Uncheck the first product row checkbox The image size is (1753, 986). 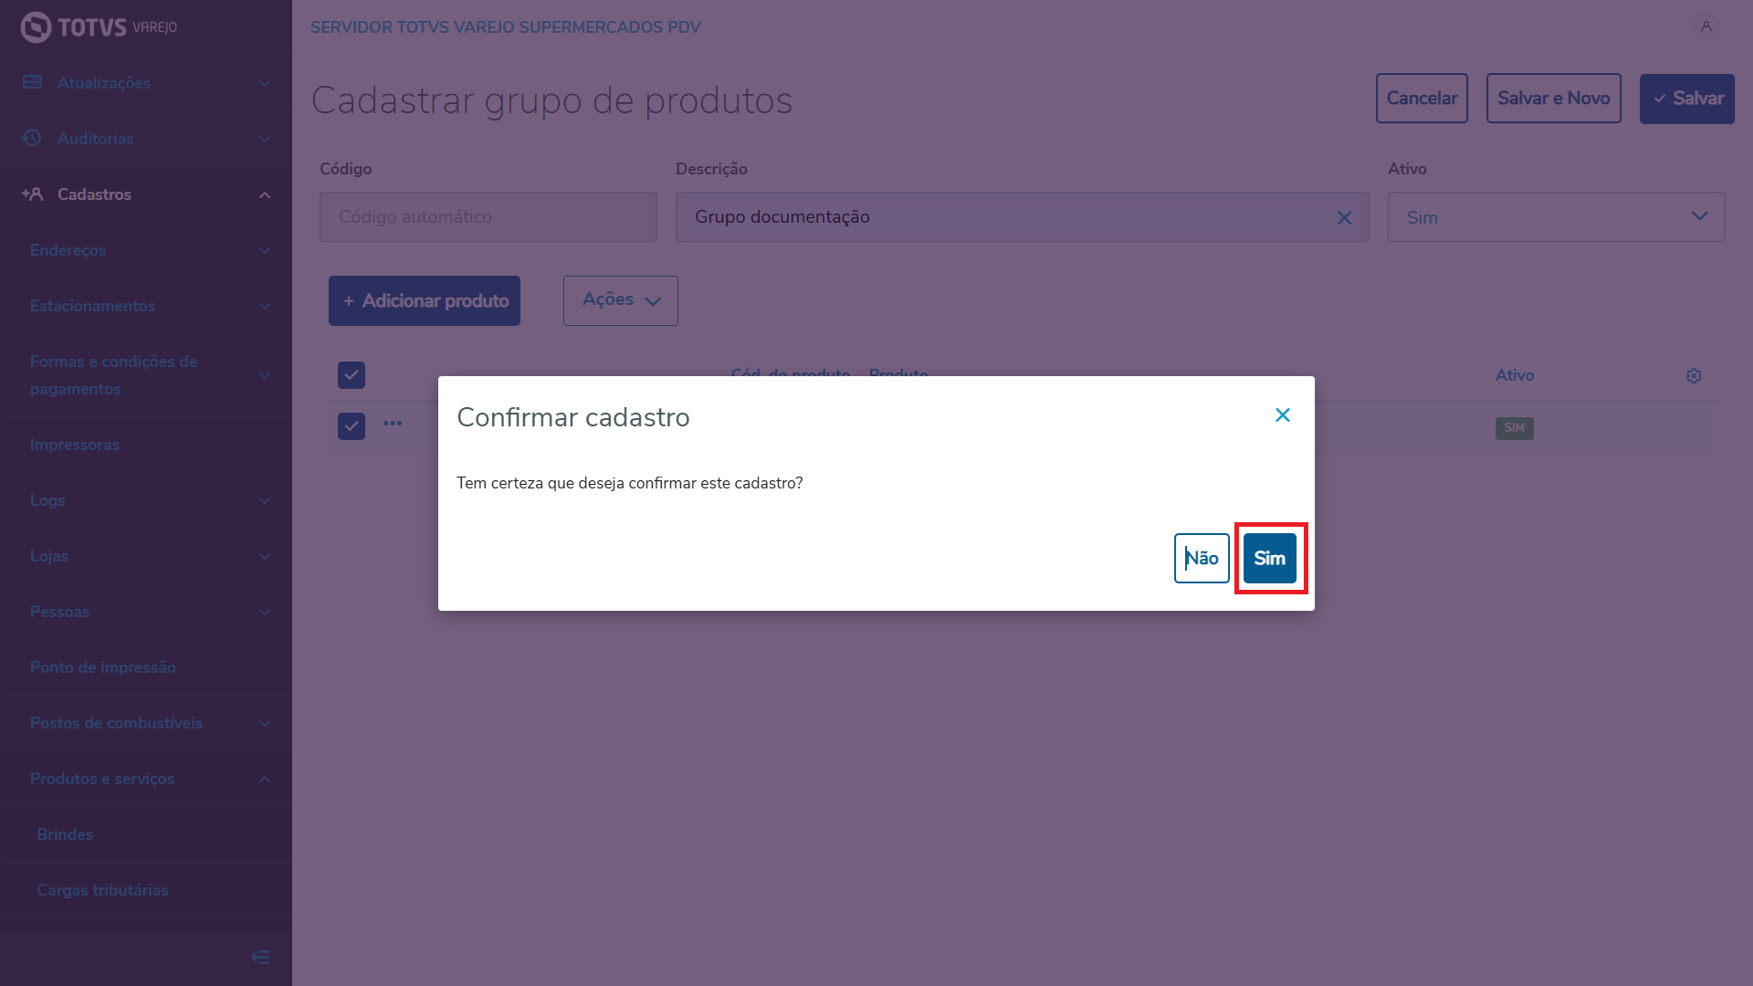[x=352, y=426]
